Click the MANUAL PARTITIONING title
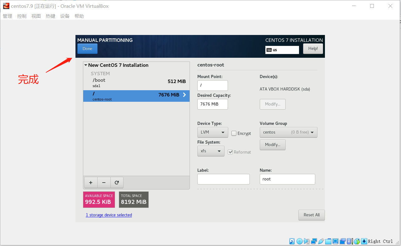The image size is (401, 246). point(105,40)
